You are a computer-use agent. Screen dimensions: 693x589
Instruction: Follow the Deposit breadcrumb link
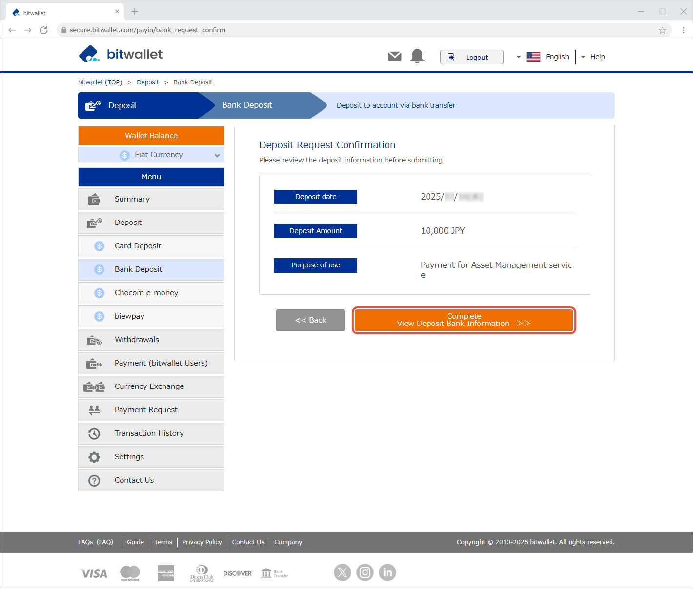point(147,82)
